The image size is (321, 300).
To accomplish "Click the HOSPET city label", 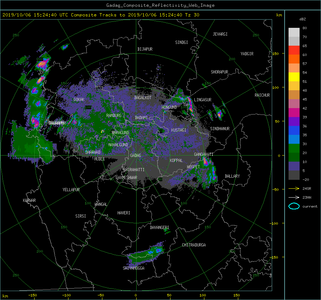I will tap(193, 167).
